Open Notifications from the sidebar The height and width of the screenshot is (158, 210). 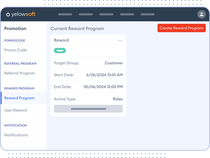(x=16, y=135)
